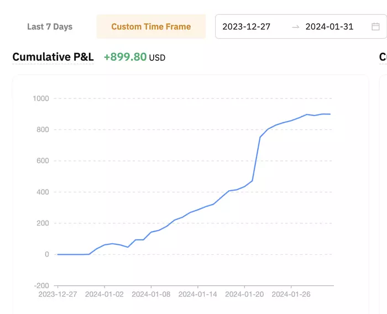The width and height of the screenshot is (387, 314).
Task: Click the 2024-01-14 x-axis label
Action: point(197,294)
